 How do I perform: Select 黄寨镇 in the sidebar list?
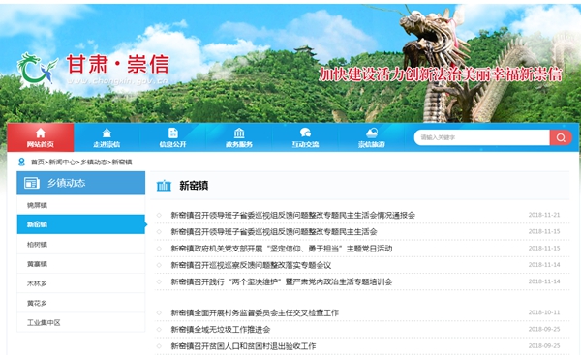80,264
